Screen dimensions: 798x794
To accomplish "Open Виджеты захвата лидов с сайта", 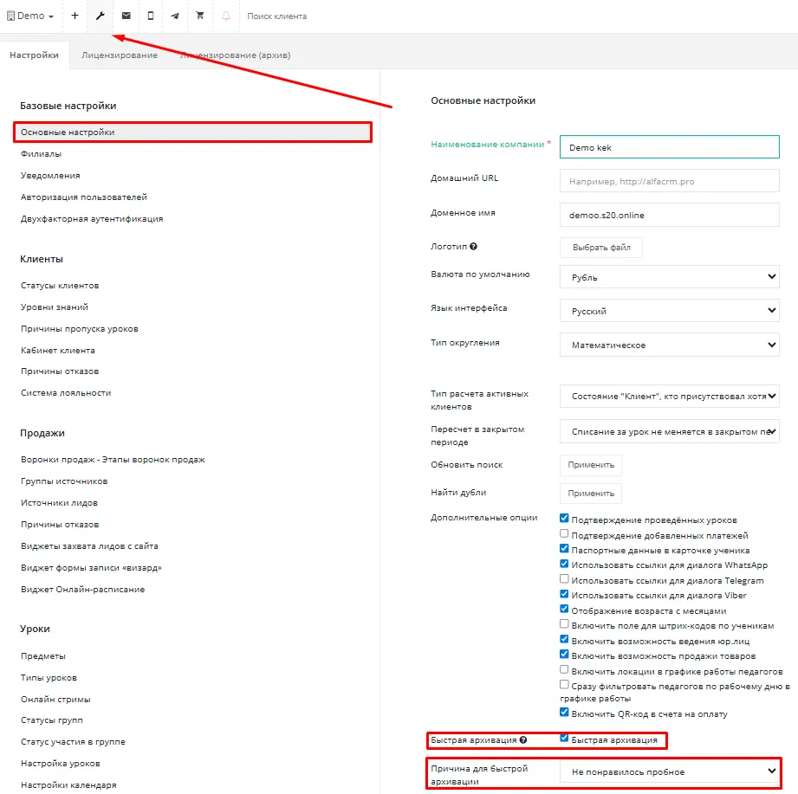I will [x=89, y=545].
